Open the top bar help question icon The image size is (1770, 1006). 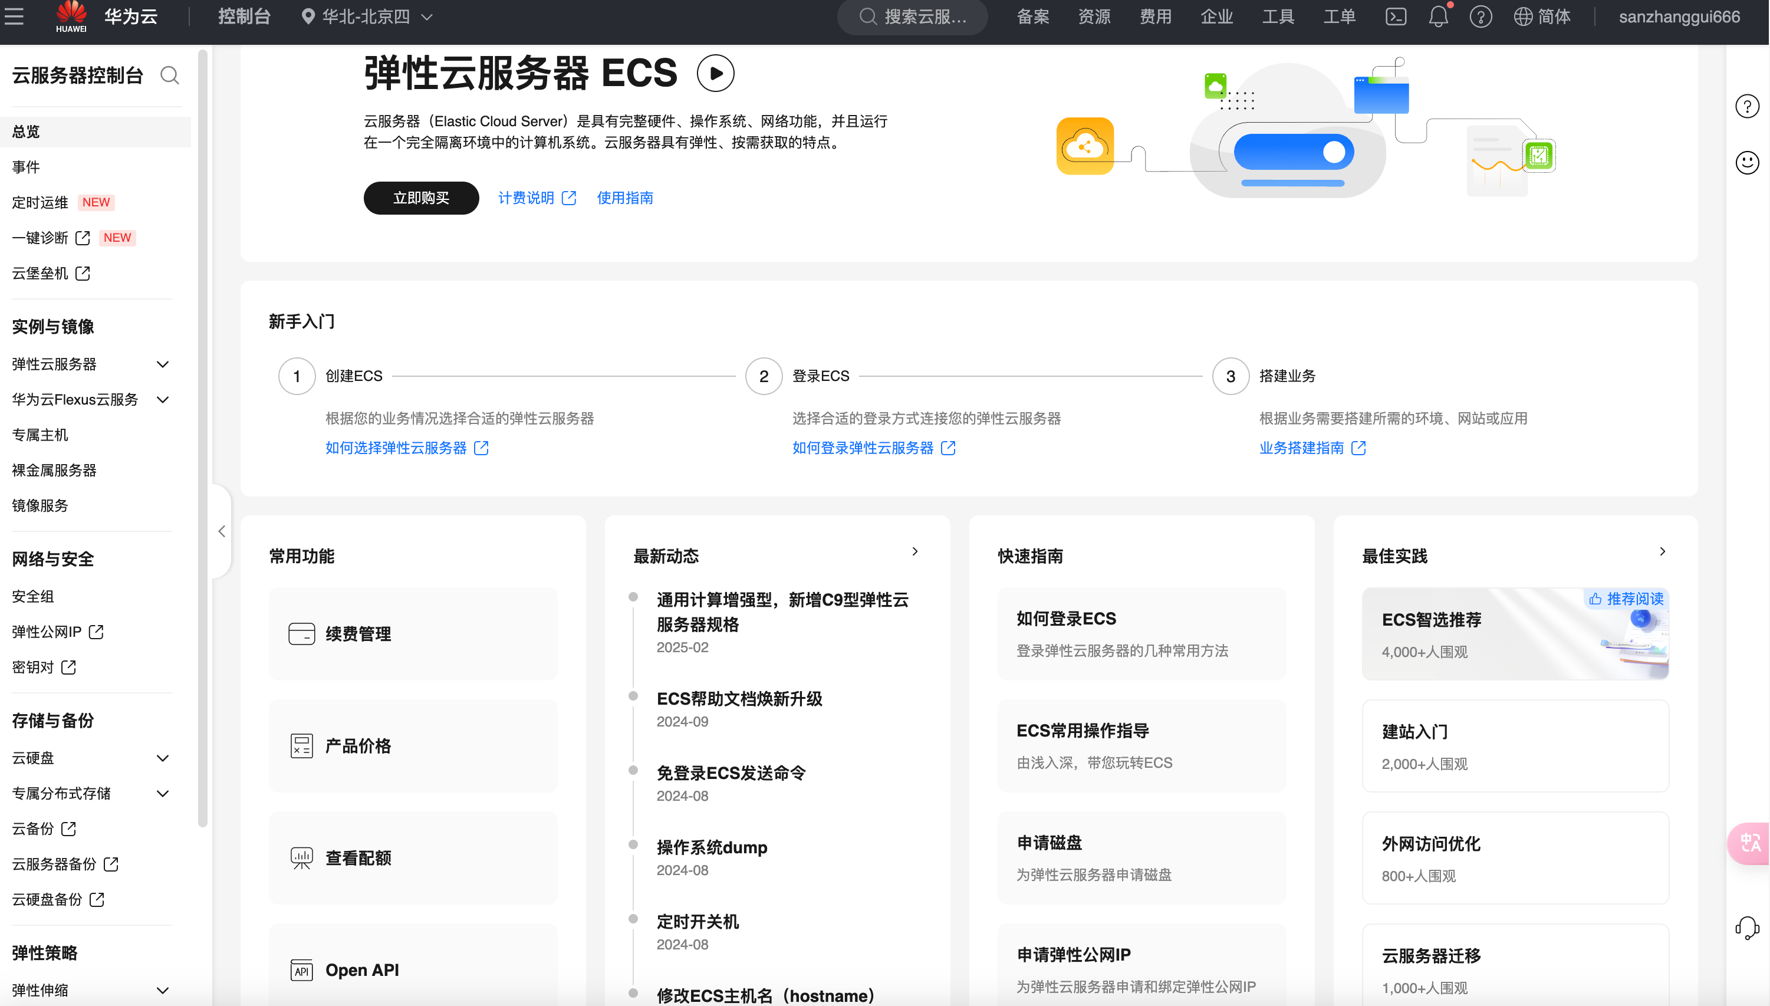point(1480,17)
